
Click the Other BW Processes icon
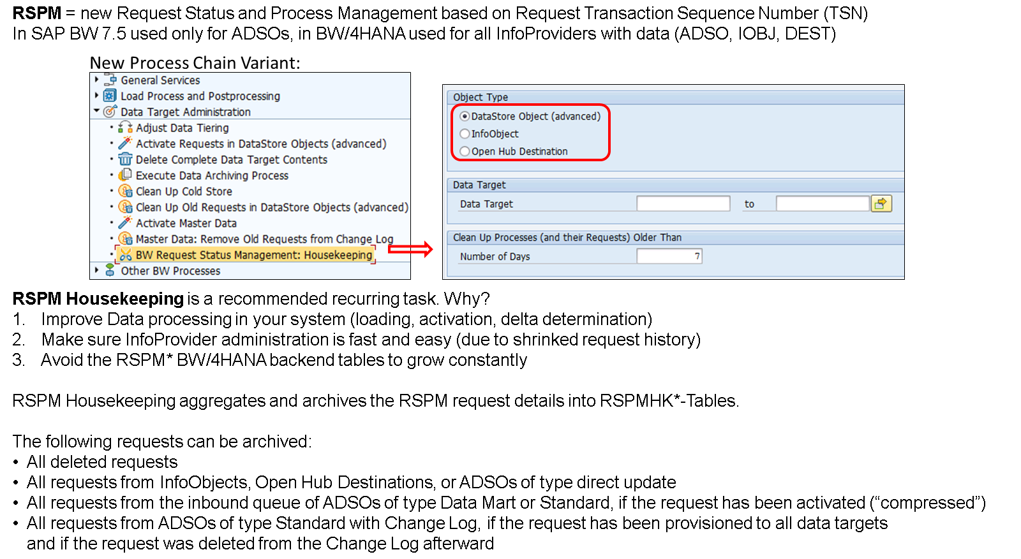click(110, 270)
